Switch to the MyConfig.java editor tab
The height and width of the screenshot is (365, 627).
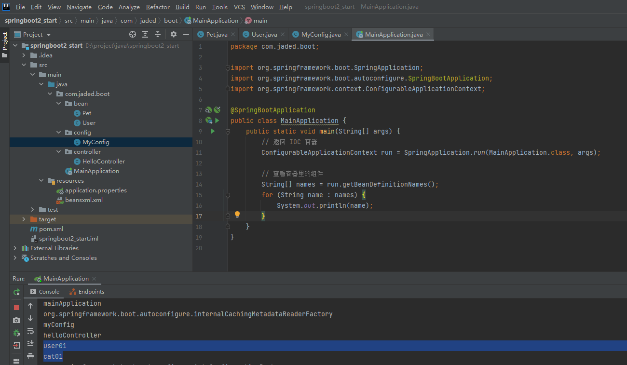(321, 34)
